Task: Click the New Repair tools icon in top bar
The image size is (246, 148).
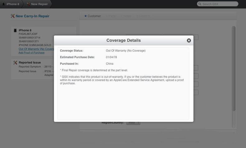Action: coord(28,4)
